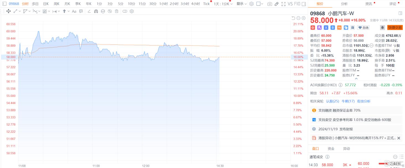This screenshot has width=405, height=168.
Task: Click the fullscreen expand icon in the toolbar
Action: click(x=283, y=4)
